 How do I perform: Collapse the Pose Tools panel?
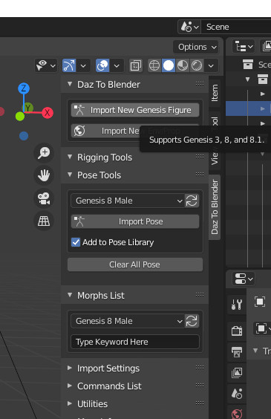(70, 175)
